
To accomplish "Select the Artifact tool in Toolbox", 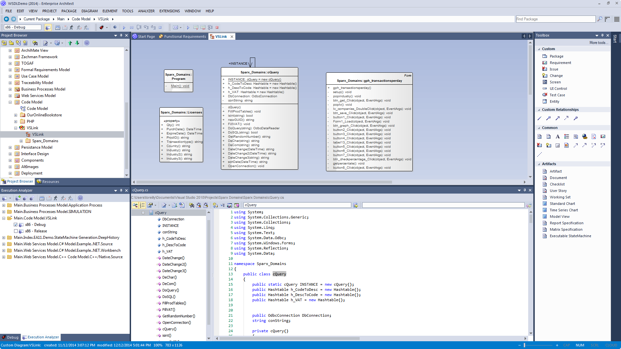I will pos(556,171).
